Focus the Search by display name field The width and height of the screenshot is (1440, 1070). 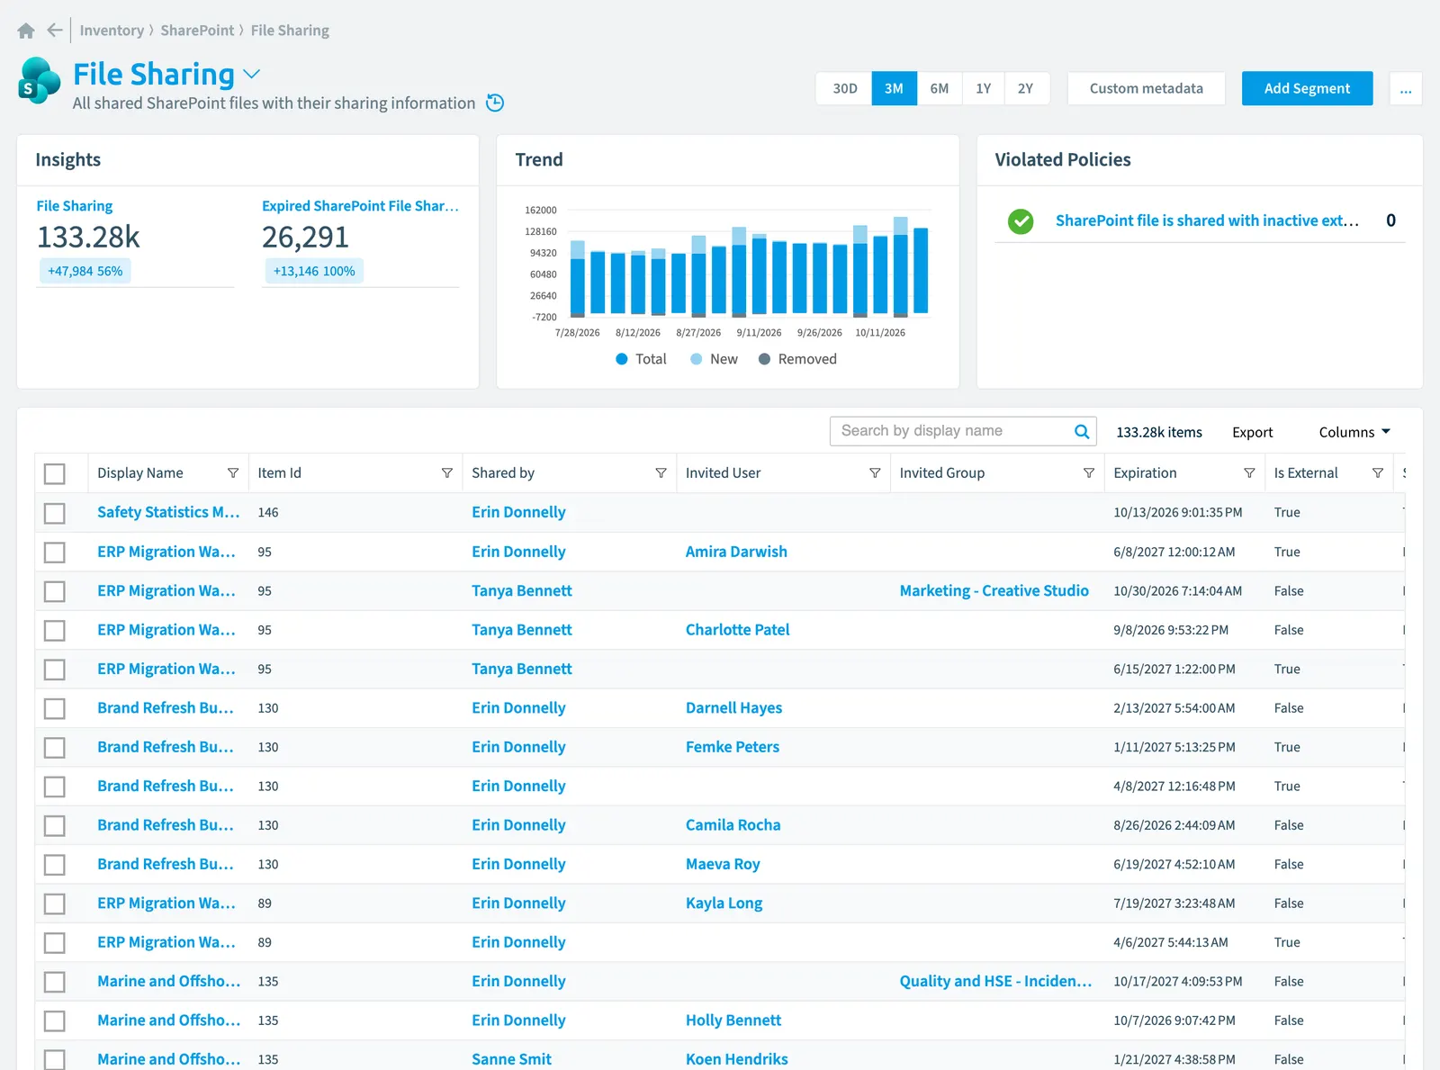click(x=954, y=432)
